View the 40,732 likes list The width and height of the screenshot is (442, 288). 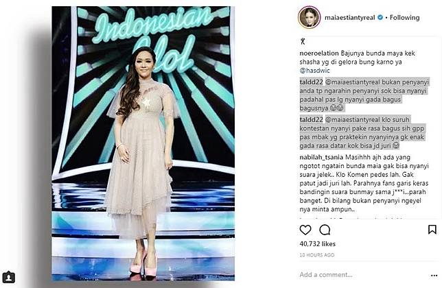(x=317, y=244)
